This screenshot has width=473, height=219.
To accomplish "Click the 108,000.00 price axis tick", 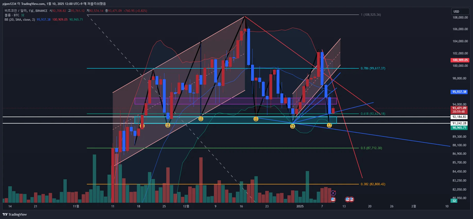I will coord(460,18).
